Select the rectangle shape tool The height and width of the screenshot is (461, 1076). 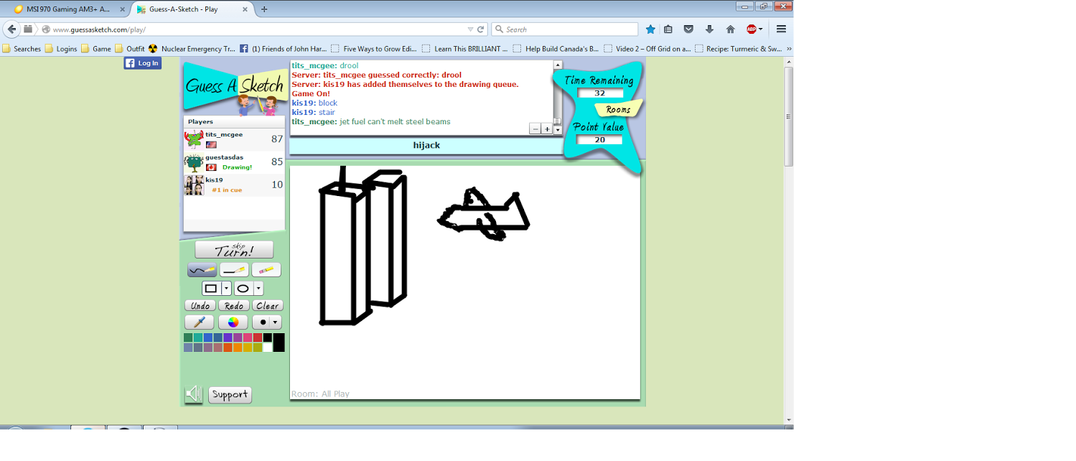pyautogui.click(x=212, y=287)
